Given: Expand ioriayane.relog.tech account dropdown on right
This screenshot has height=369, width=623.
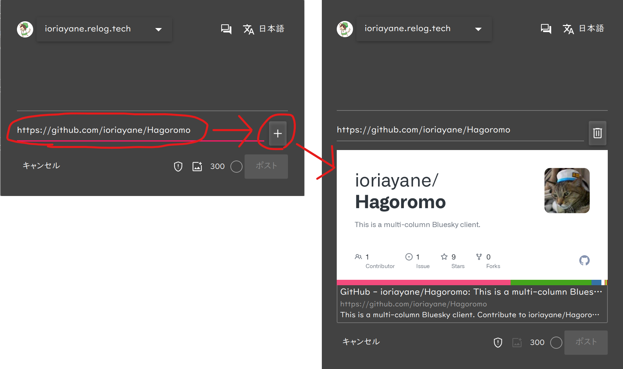Looking at the screenshot, I should 424,29.
